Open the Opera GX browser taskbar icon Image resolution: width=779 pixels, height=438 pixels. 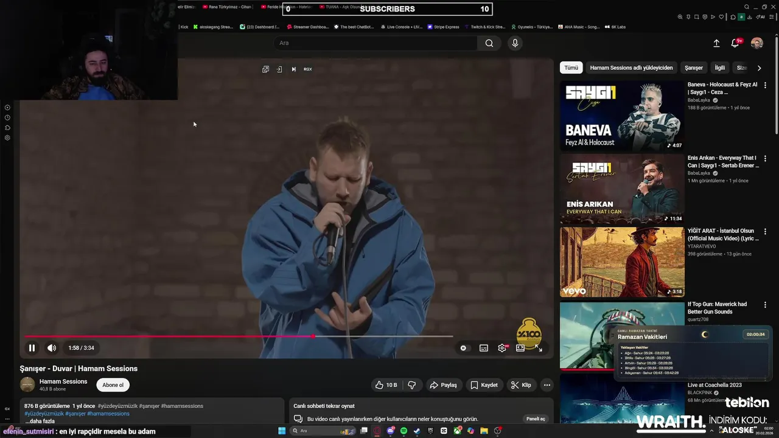(377, 431)
